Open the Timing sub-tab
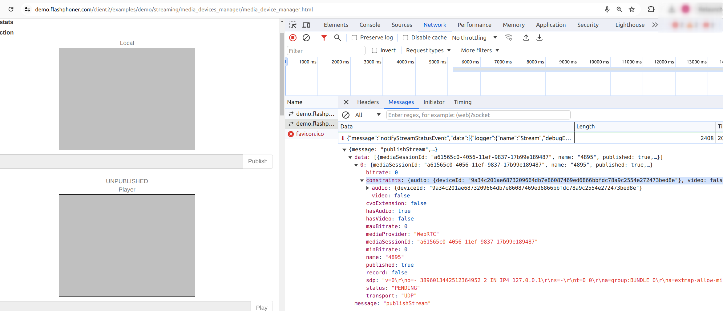The width and height of the screenshot is (723, 311). (462, 102)
